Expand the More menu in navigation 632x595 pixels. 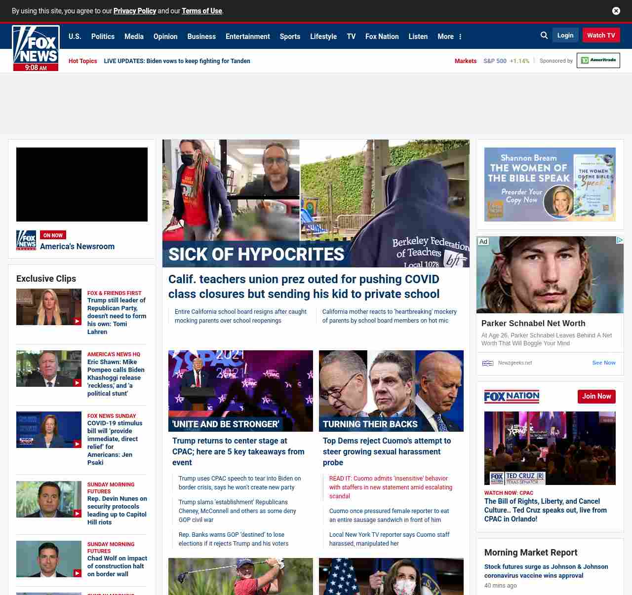(449, 37)
